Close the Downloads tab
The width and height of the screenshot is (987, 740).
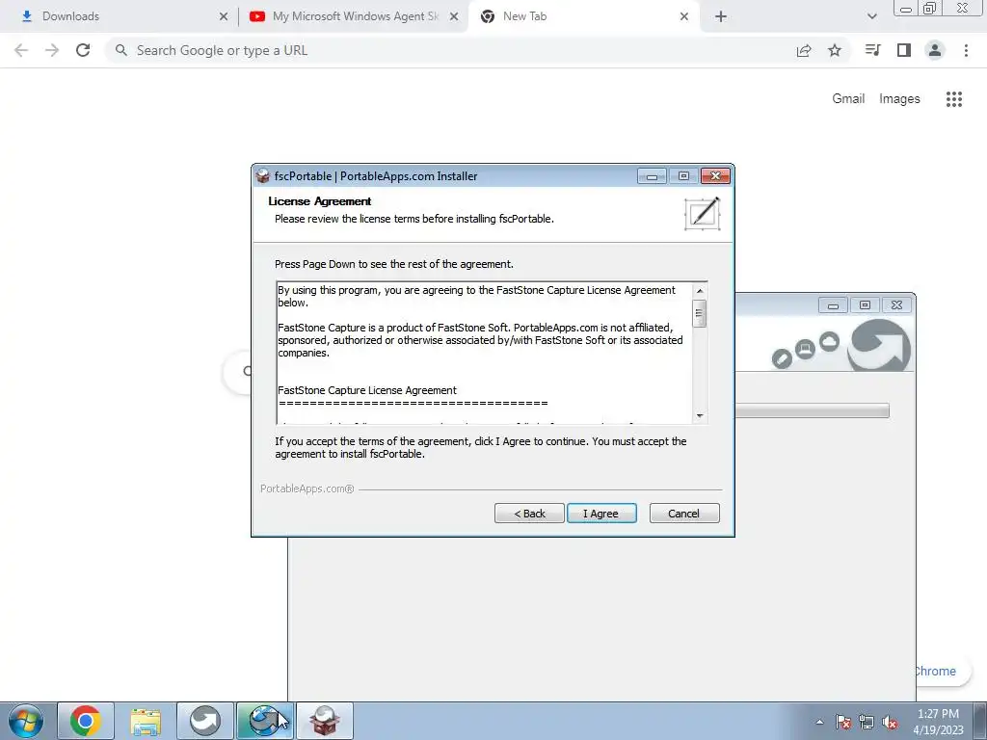point(224,17)
